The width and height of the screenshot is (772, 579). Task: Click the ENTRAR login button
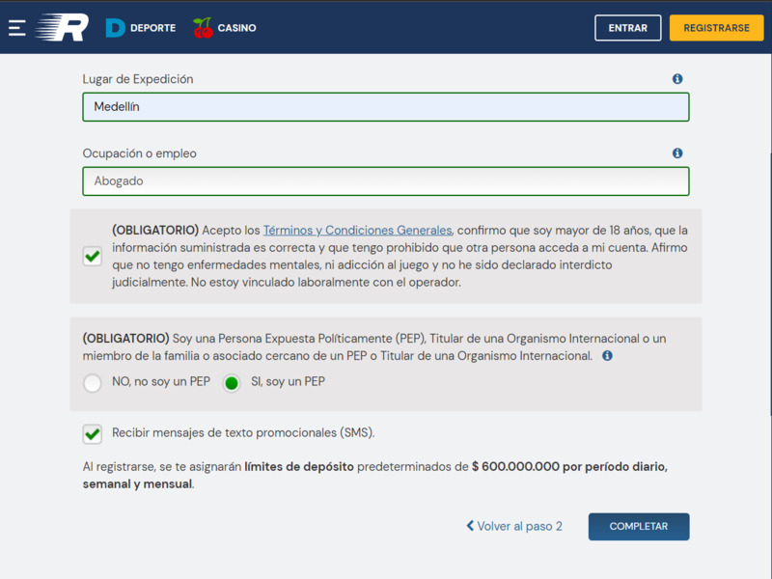pyautogui.click(x=628, y=28)
